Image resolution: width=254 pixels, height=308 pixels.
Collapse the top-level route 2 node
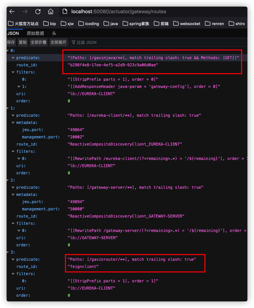point(8,180)
